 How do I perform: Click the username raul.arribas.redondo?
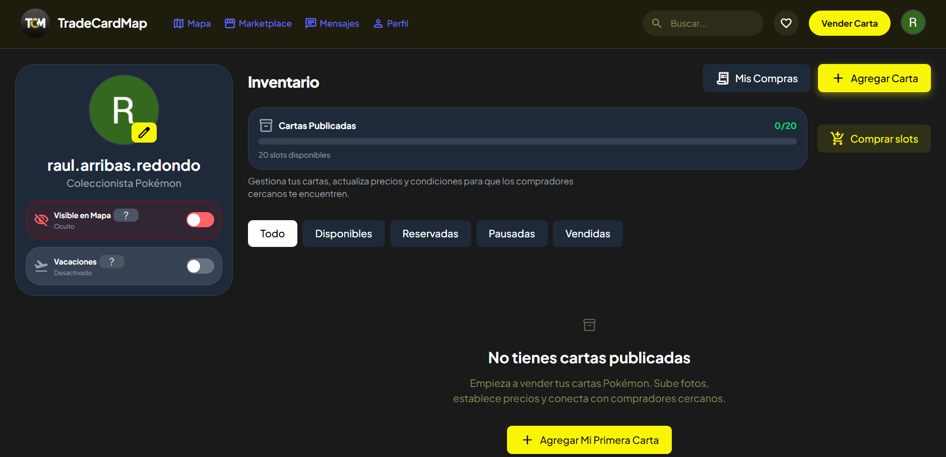[x=124, y=165]
